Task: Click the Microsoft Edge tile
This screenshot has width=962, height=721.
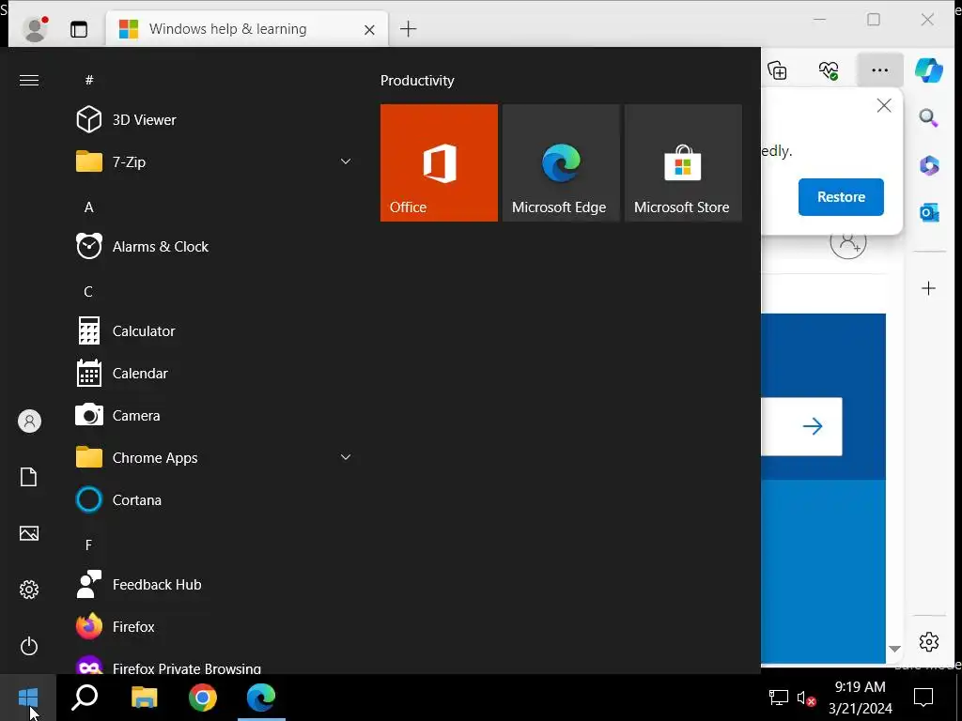Action: tap(561, 162)
